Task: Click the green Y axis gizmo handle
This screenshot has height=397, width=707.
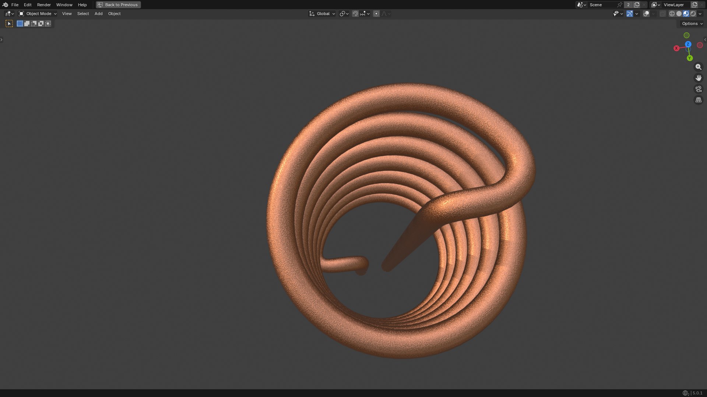Action: (690, 58)
